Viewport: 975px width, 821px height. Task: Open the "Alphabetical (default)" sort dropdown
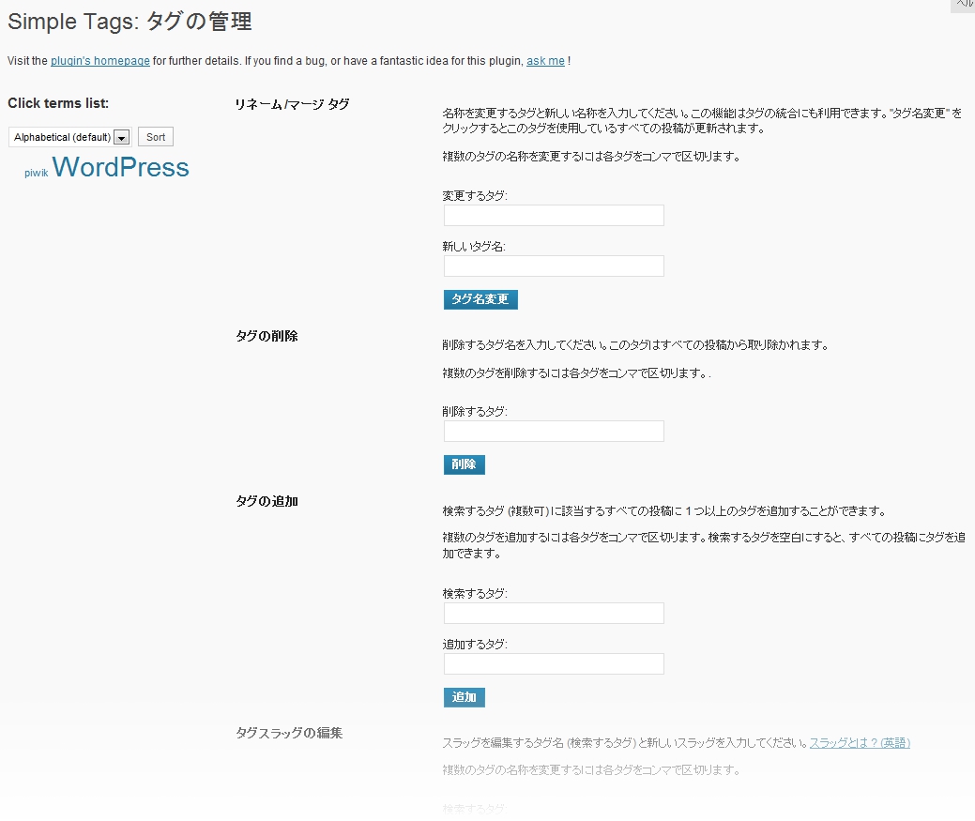pyautogui.click(x=66, y=136)
